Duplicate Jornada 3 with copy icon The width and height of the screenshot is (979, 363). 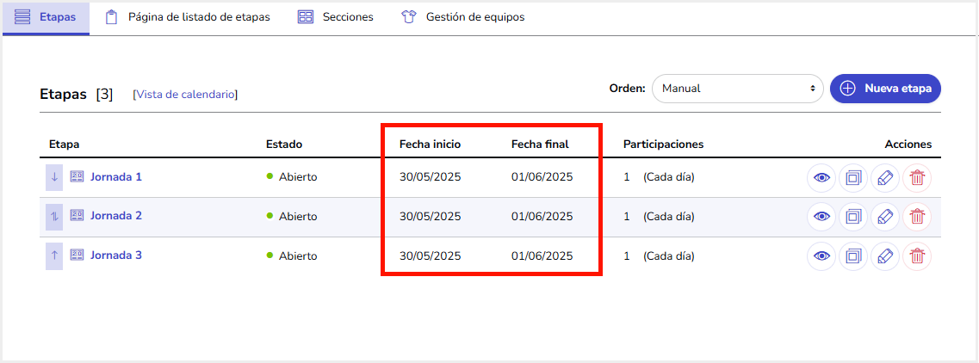853,255
